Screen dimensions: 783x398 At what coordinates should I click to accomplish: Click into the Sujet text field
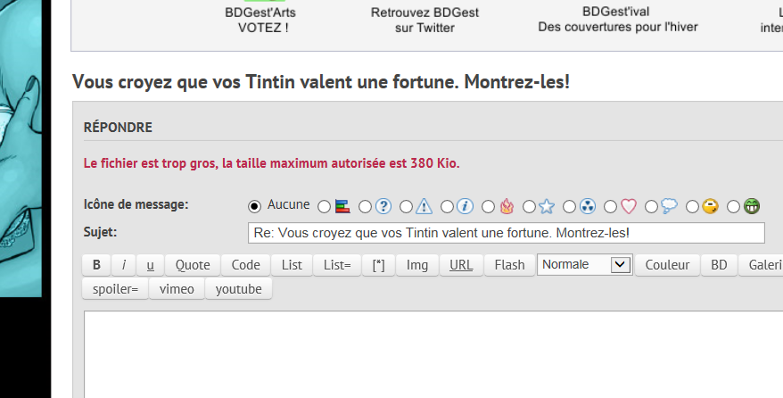[x=506, y=233]
